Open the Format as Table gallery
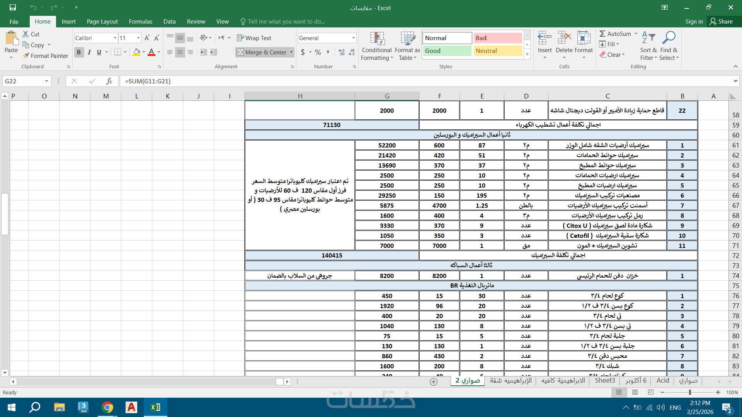Screen dimensions: 742x417 coord(407,40)
